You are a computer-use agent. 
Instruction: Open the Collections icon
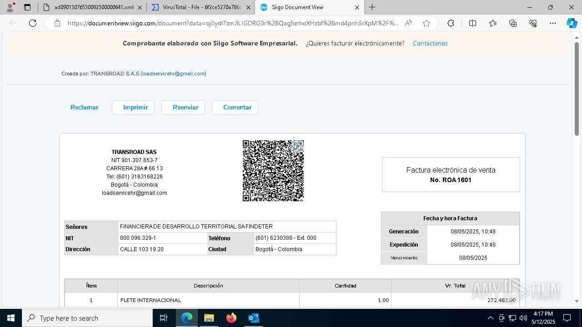pyautogui.click(x=513, y=23)
